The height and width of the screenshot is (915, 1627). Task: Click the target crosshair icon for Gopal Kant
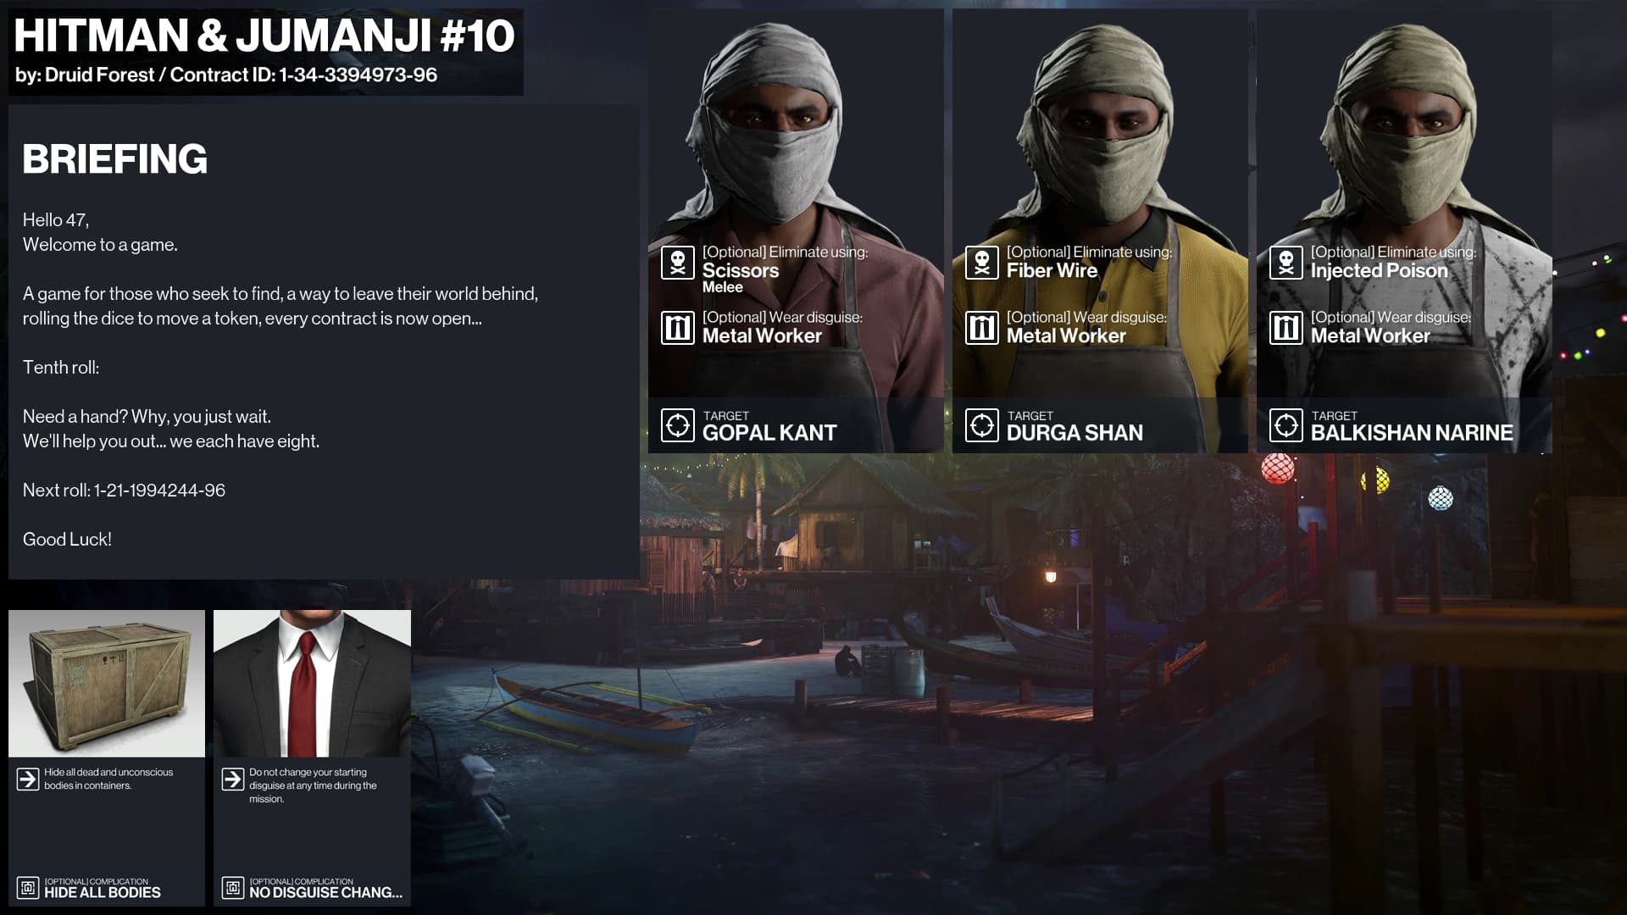(x=678, y=425)
